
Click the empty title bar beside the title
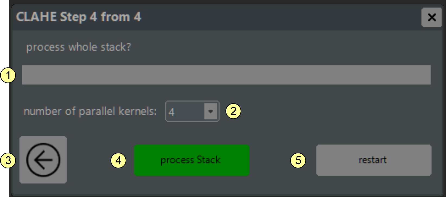(271, 17)
